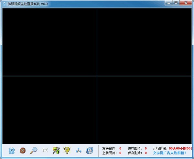
Task: Select the top-left video pane
Action: (49, 42)
